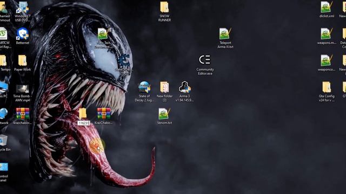The image size is (346, 194).
Task: Select the weapons.m... file icon
Action: (326, 33)
